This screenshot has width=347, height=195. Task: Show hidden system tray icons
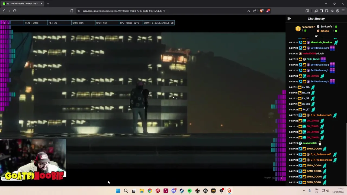click(304, 191)
